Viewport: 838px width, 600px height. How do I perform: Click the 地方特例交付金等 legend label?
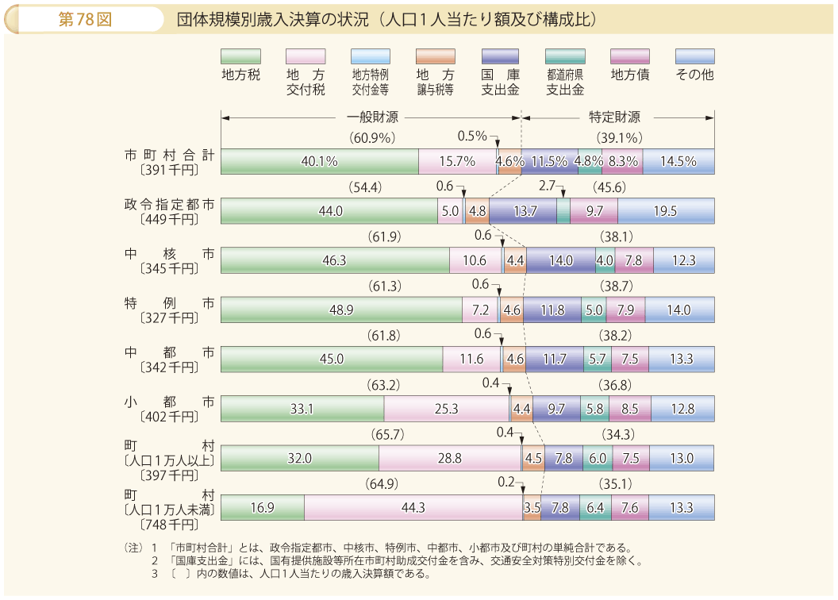(371, 83)
